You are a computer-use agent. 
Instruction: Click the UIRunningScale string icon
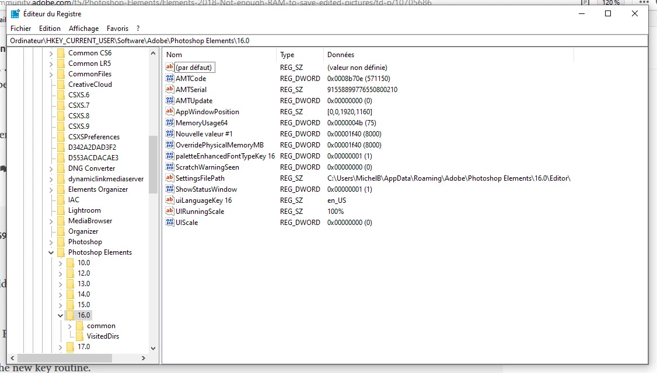[x=170, y=212]
